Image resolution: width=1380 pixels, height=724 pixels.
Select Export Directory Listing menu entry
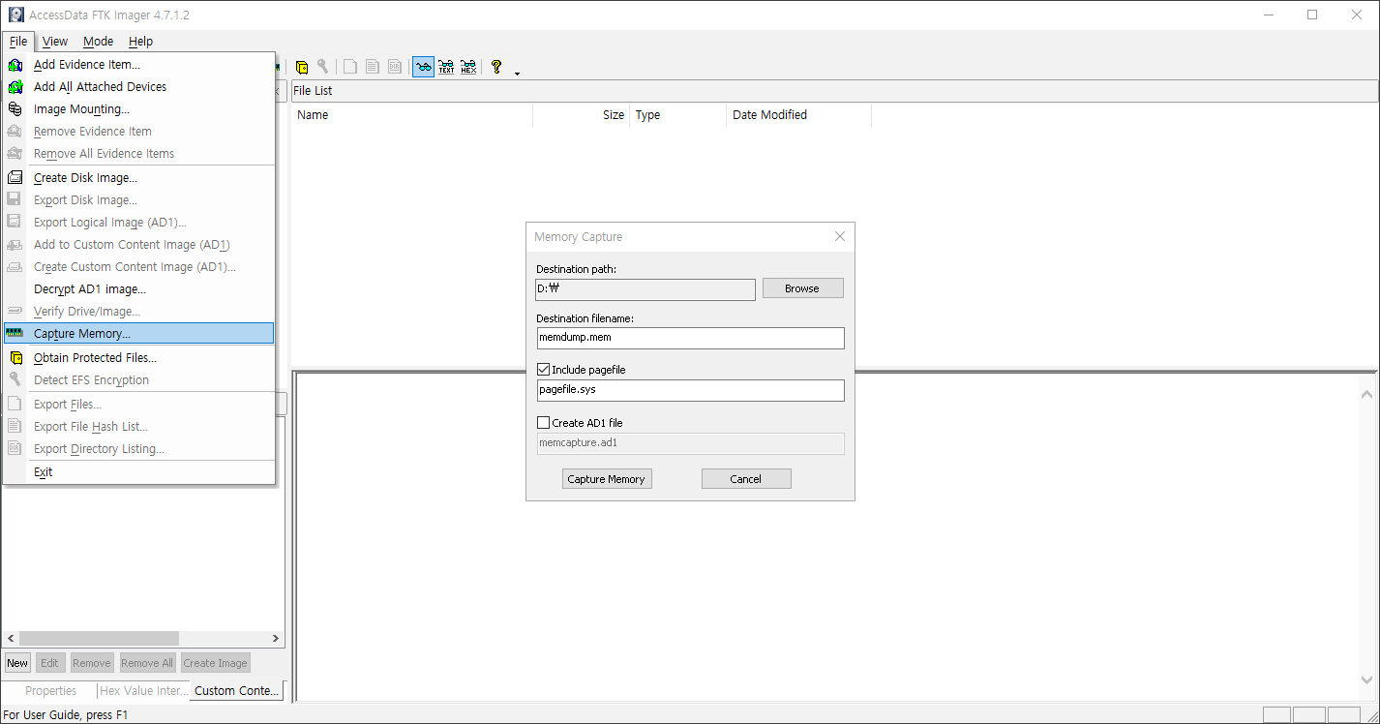point(139,449)
